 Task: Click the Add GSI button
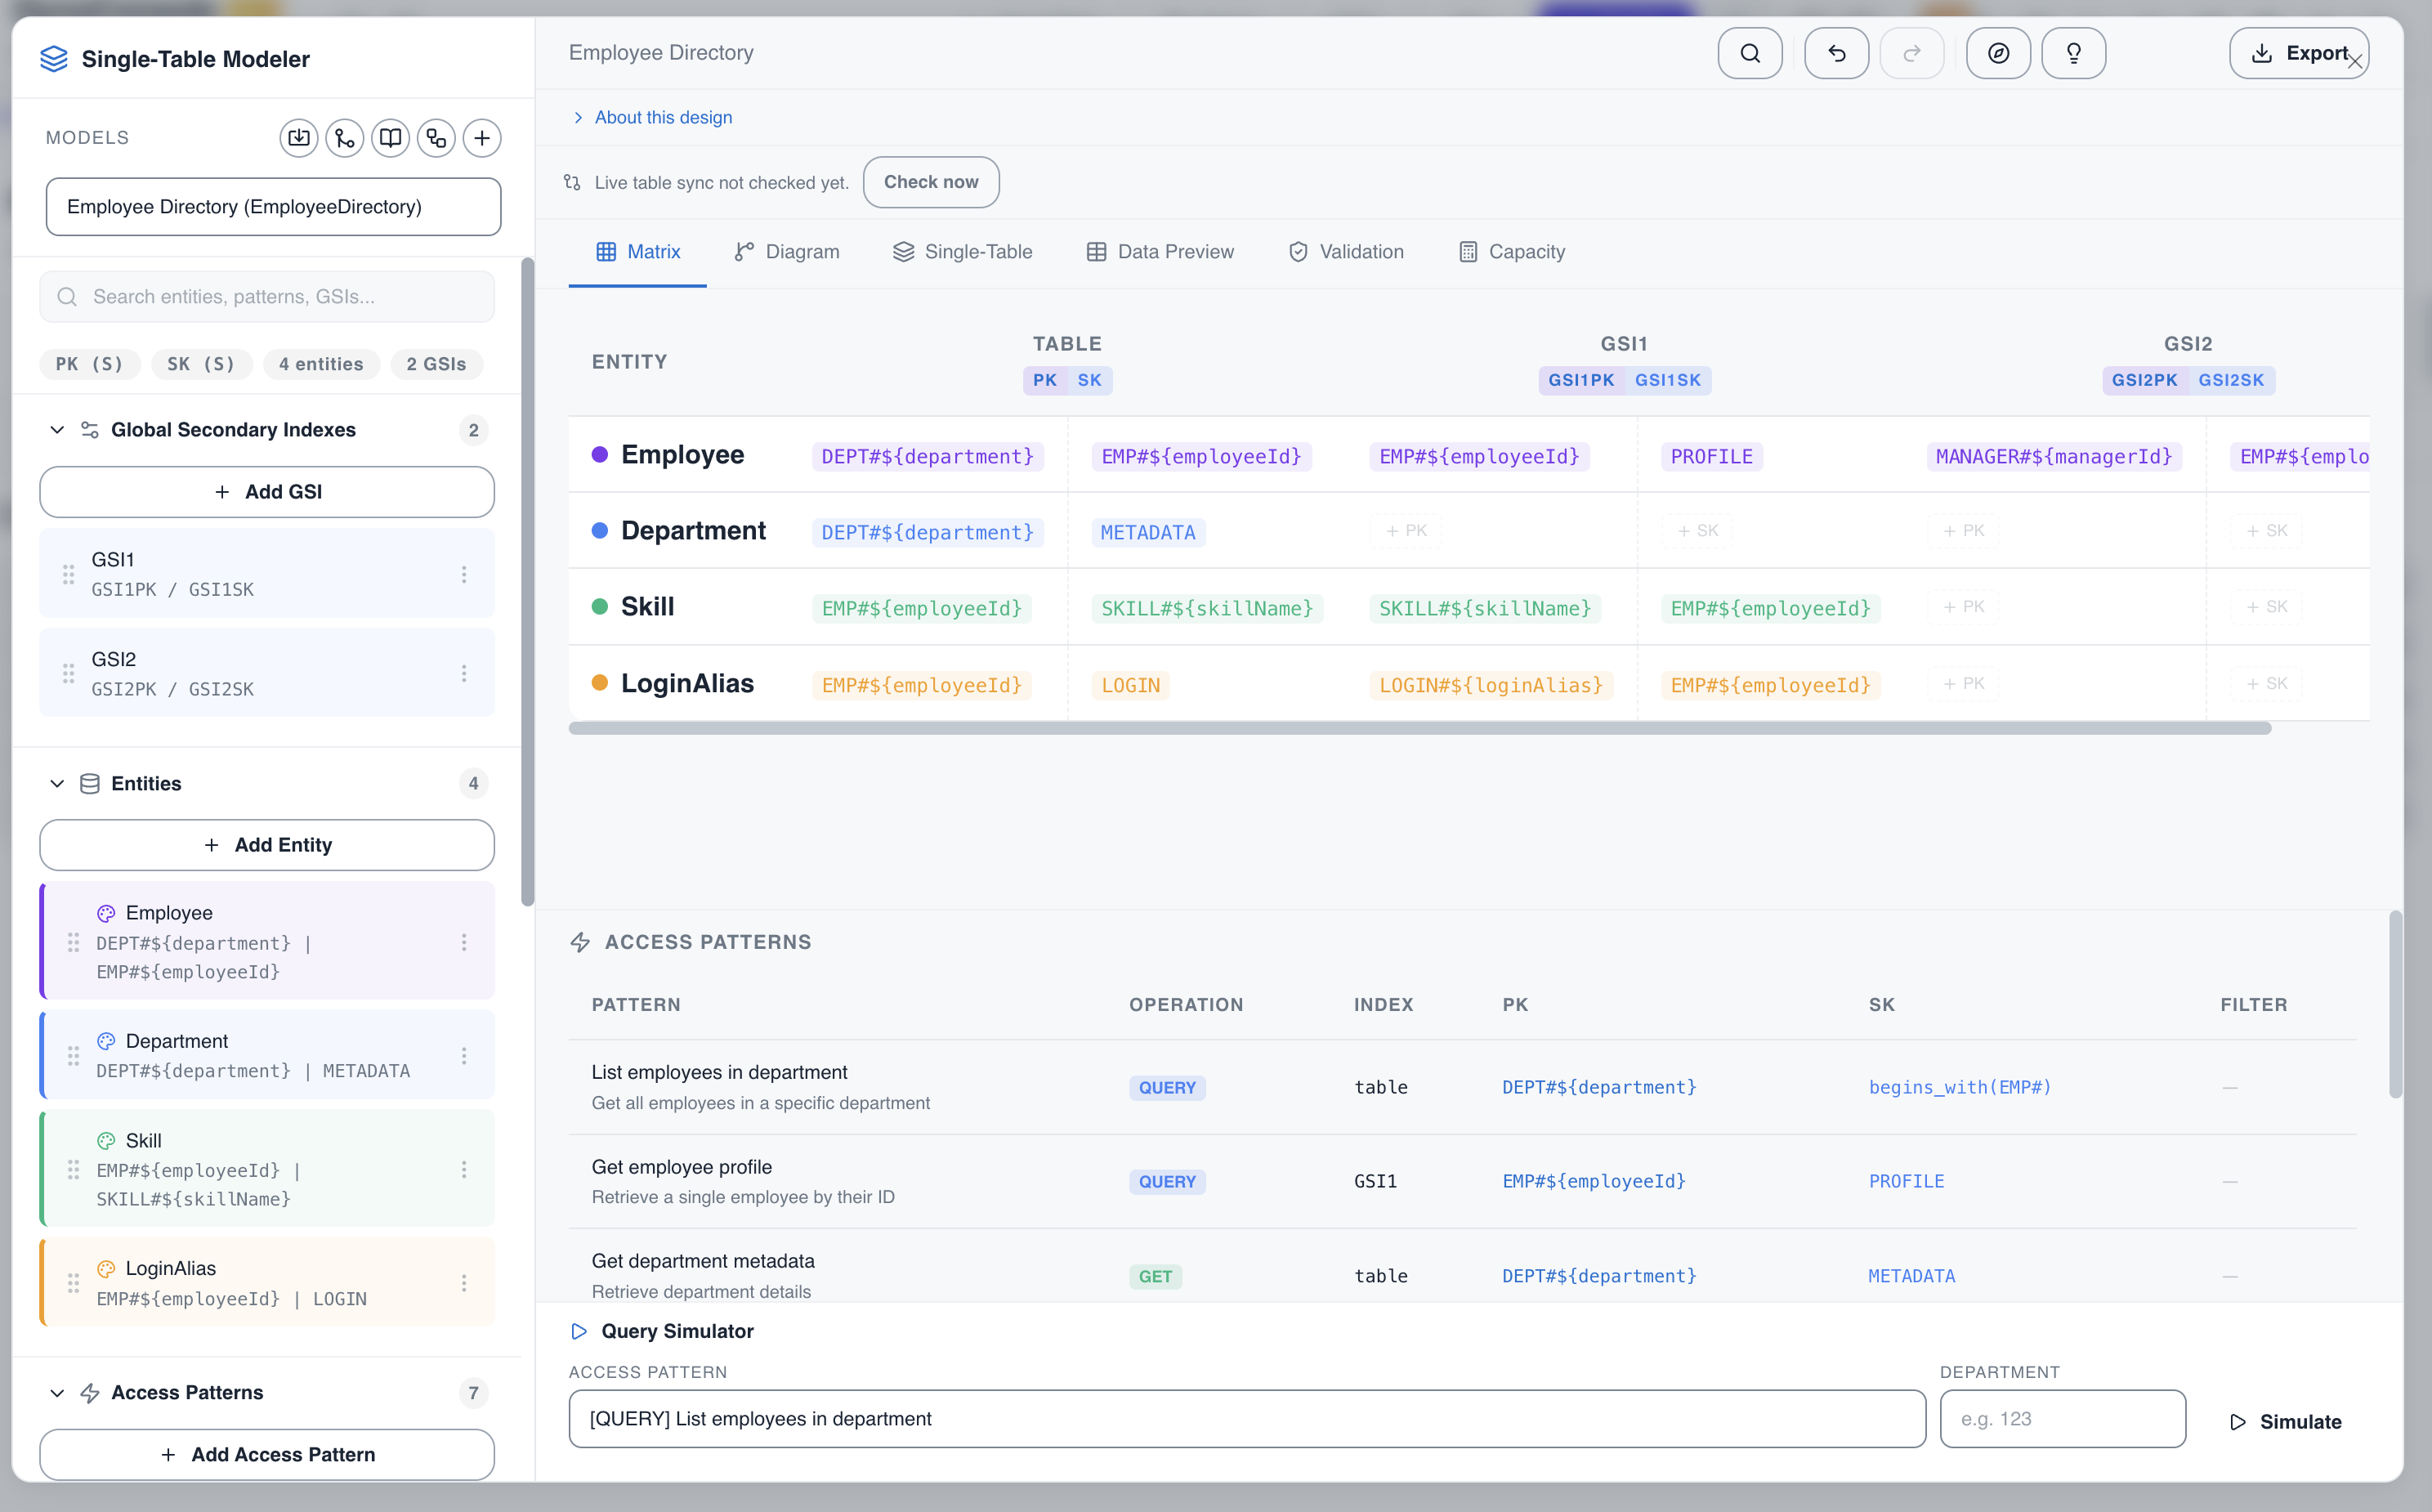click(267, 492)
